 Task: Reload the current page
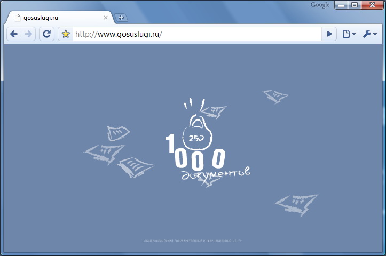[x=46, y=34]
